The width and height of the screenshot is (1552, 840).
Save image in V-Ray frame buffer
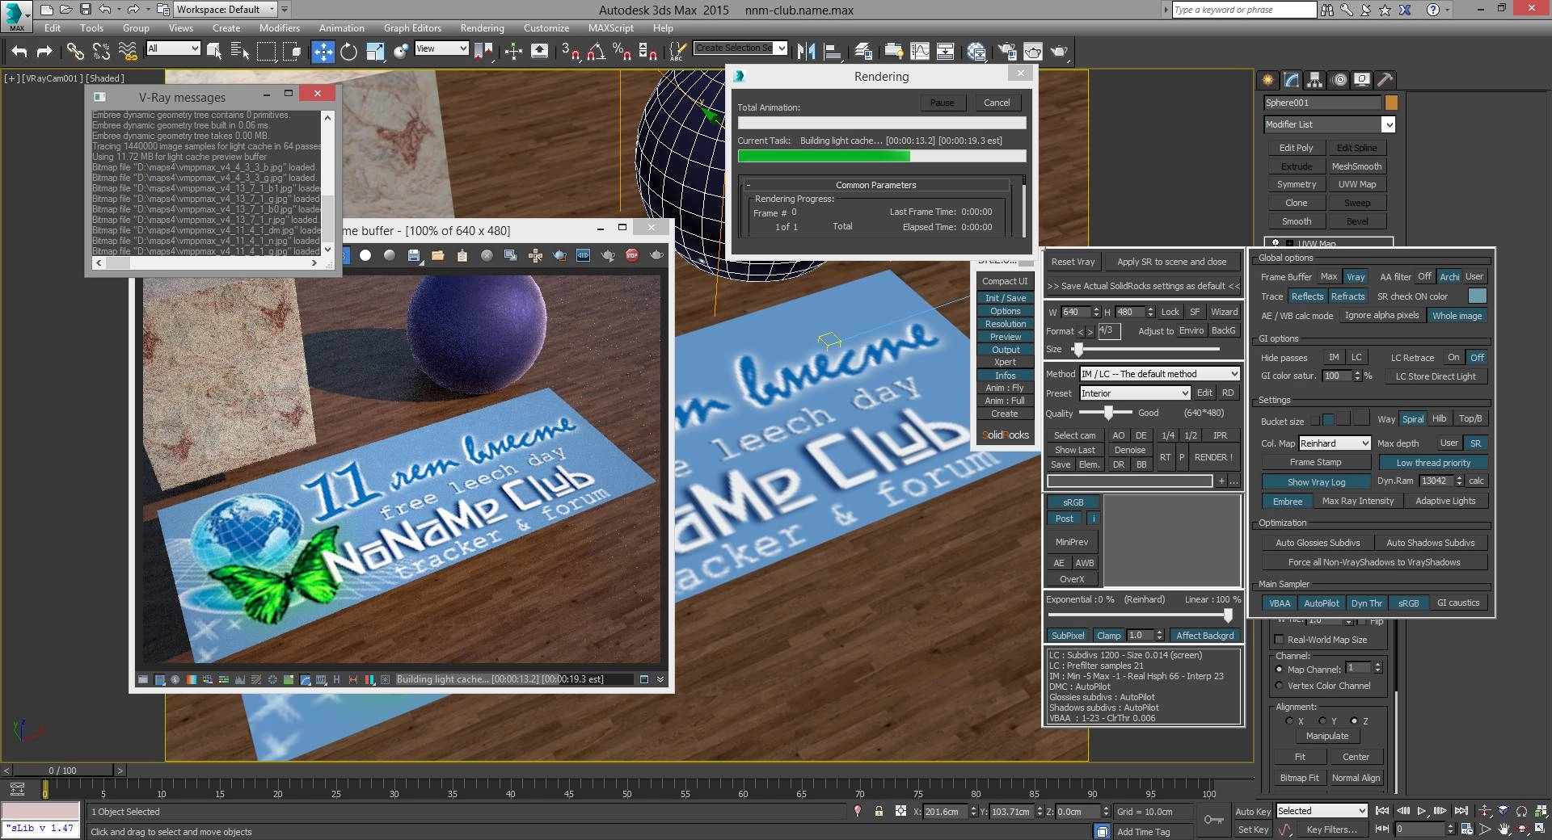coord(414,255)
